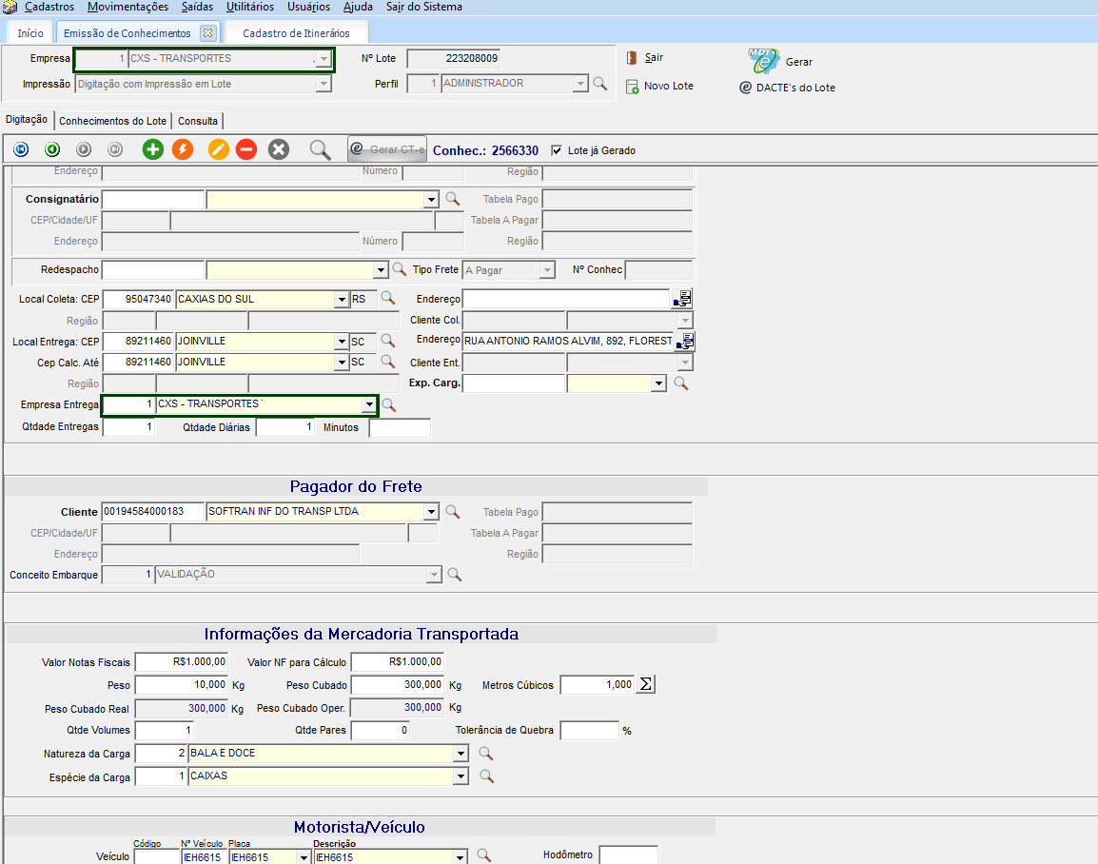Click the sigma icon beside Metros Cúbicos
Viewport: 1098px width, 864px height.
[x=645, y=684]
